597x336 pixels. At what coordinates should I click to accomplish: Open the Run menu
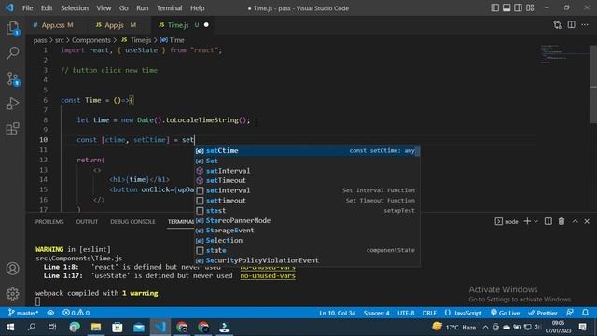(143, 8)
